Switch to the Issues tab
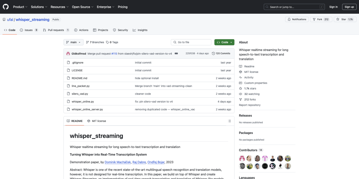Viewport: 359px width, 179px height. pos(29,30)
